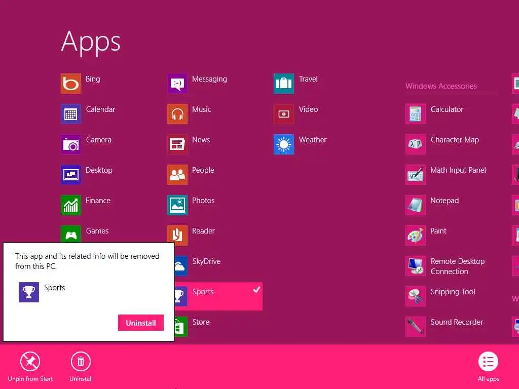Open Remote Desktop Connection icon
519x389 pixels.
416,266
